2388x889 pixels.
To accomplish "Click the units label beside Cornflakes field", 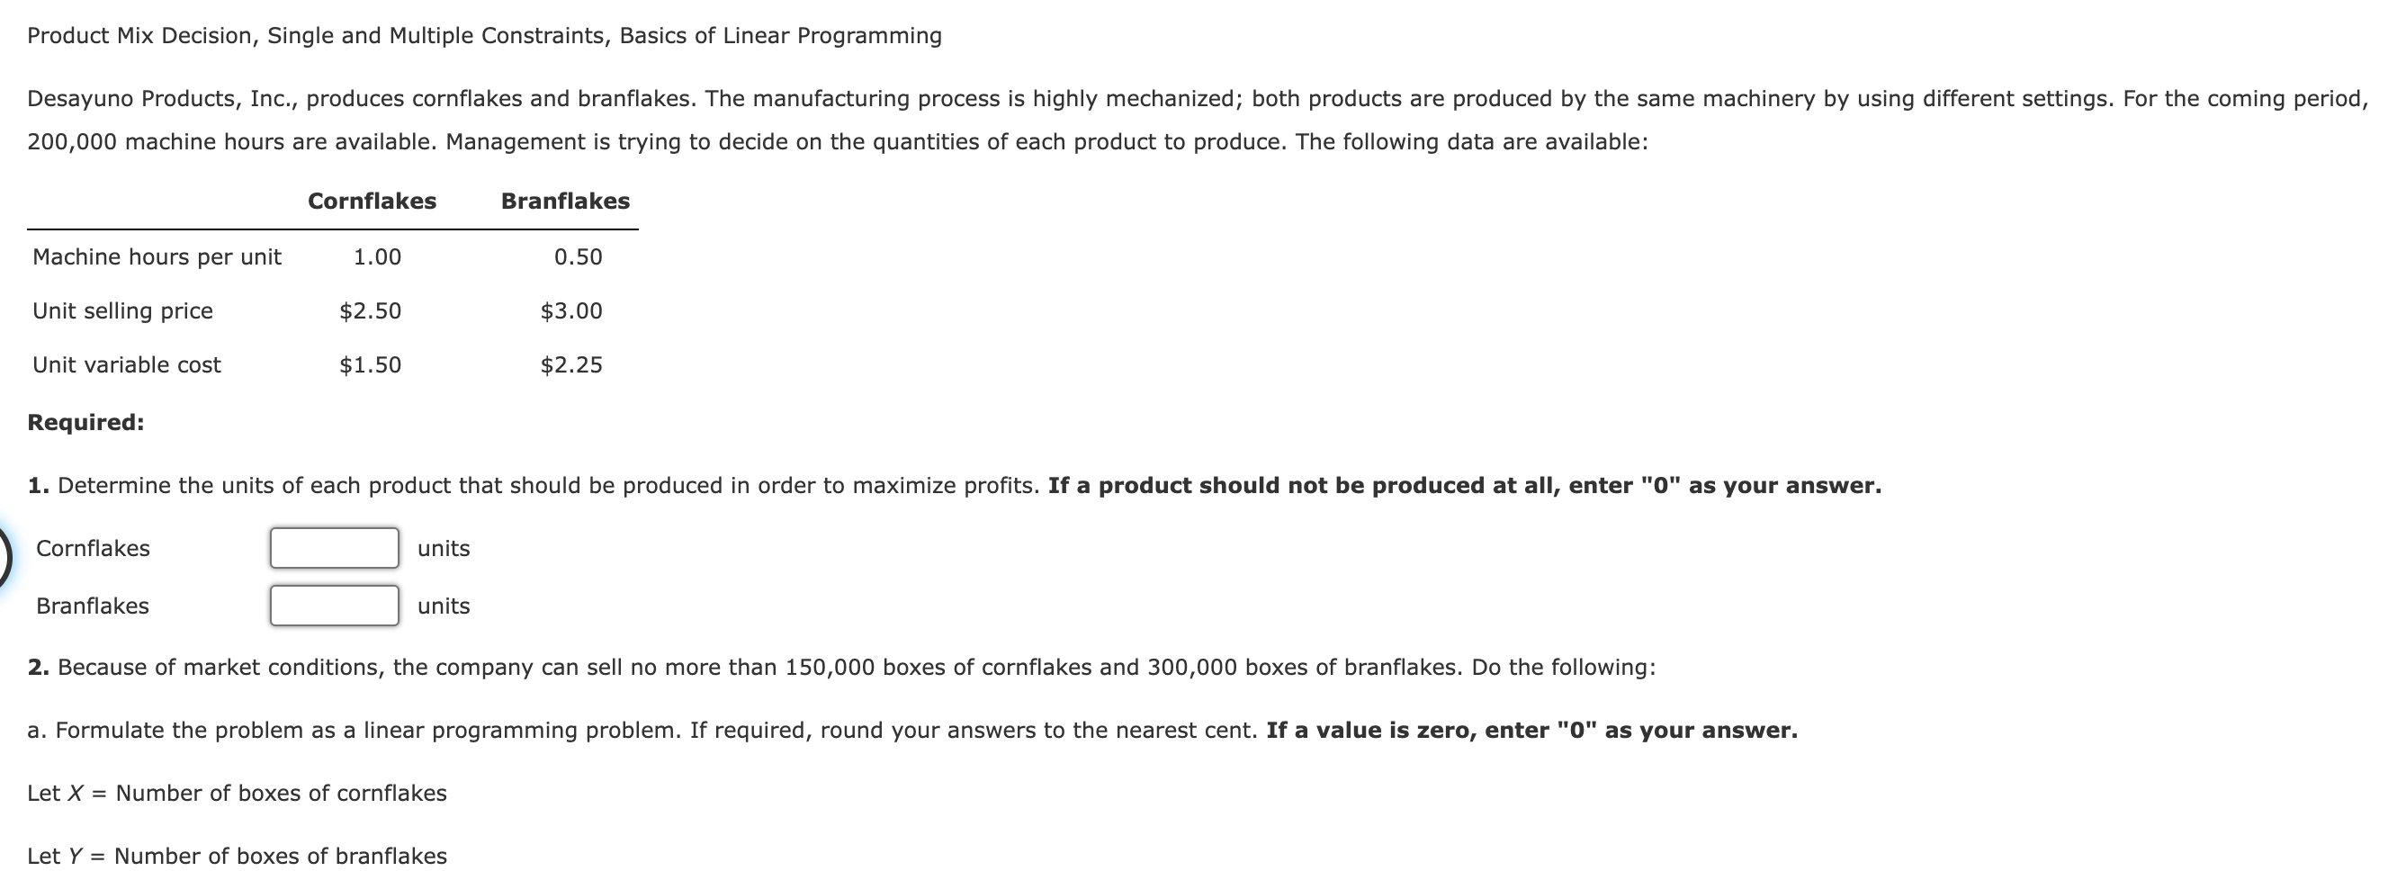I will tap(444, 548).
